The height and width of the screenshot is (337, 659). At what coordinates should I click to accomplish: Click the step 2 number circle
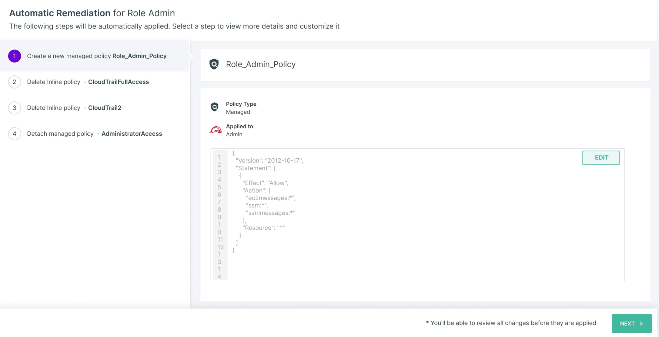tap(15, 82)
